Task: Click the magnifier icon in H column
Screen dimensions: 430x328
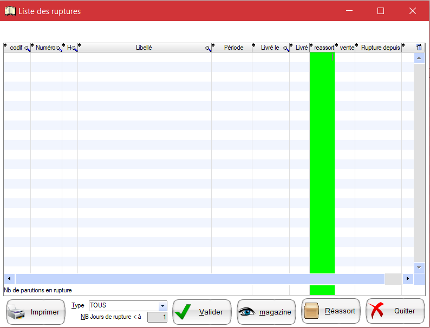Action: pyautogui.click(x=75, y=49)
